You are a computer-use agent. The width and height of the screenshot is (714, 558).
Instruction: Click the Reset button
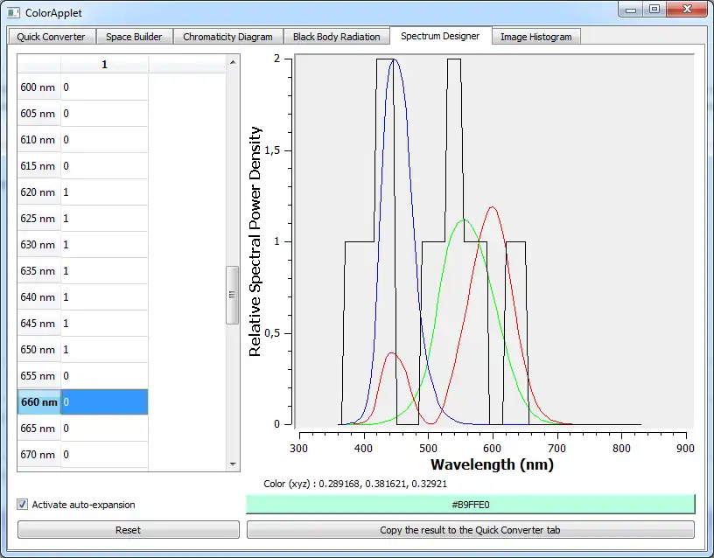pos(129,530)
